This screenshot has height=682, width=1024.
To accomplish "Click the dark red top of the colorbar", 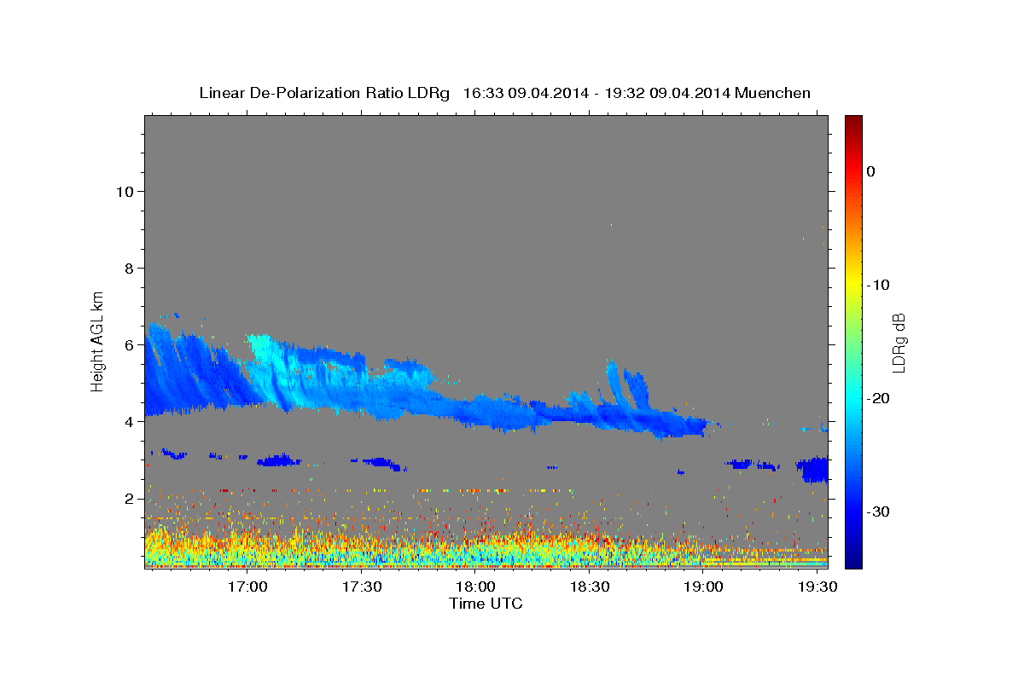I will pyautogui.click(x=853, y=121).
